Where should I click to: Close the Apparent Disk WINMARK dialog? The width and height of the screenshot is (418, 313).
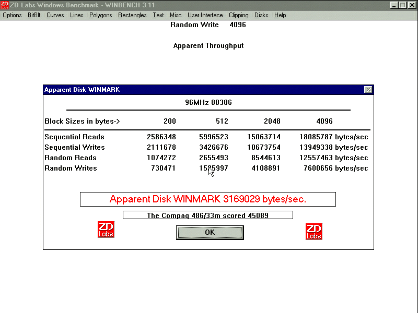368,90
